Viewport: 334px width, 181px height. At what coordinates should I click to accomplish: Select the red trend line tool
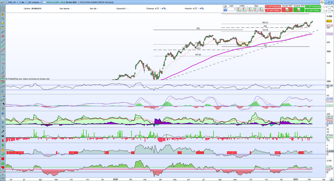pyautogui.click(x=3, y=50)
